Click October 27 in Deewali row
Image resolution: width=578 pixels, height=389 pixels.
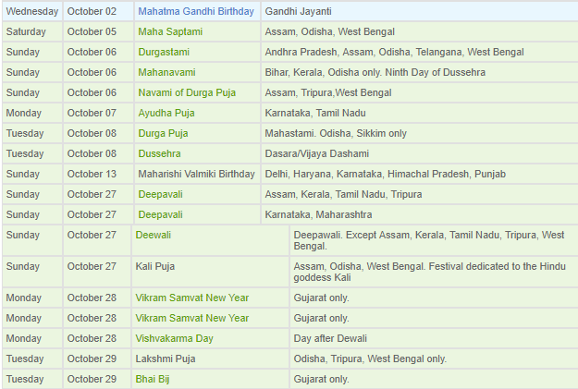coord(97,240)
